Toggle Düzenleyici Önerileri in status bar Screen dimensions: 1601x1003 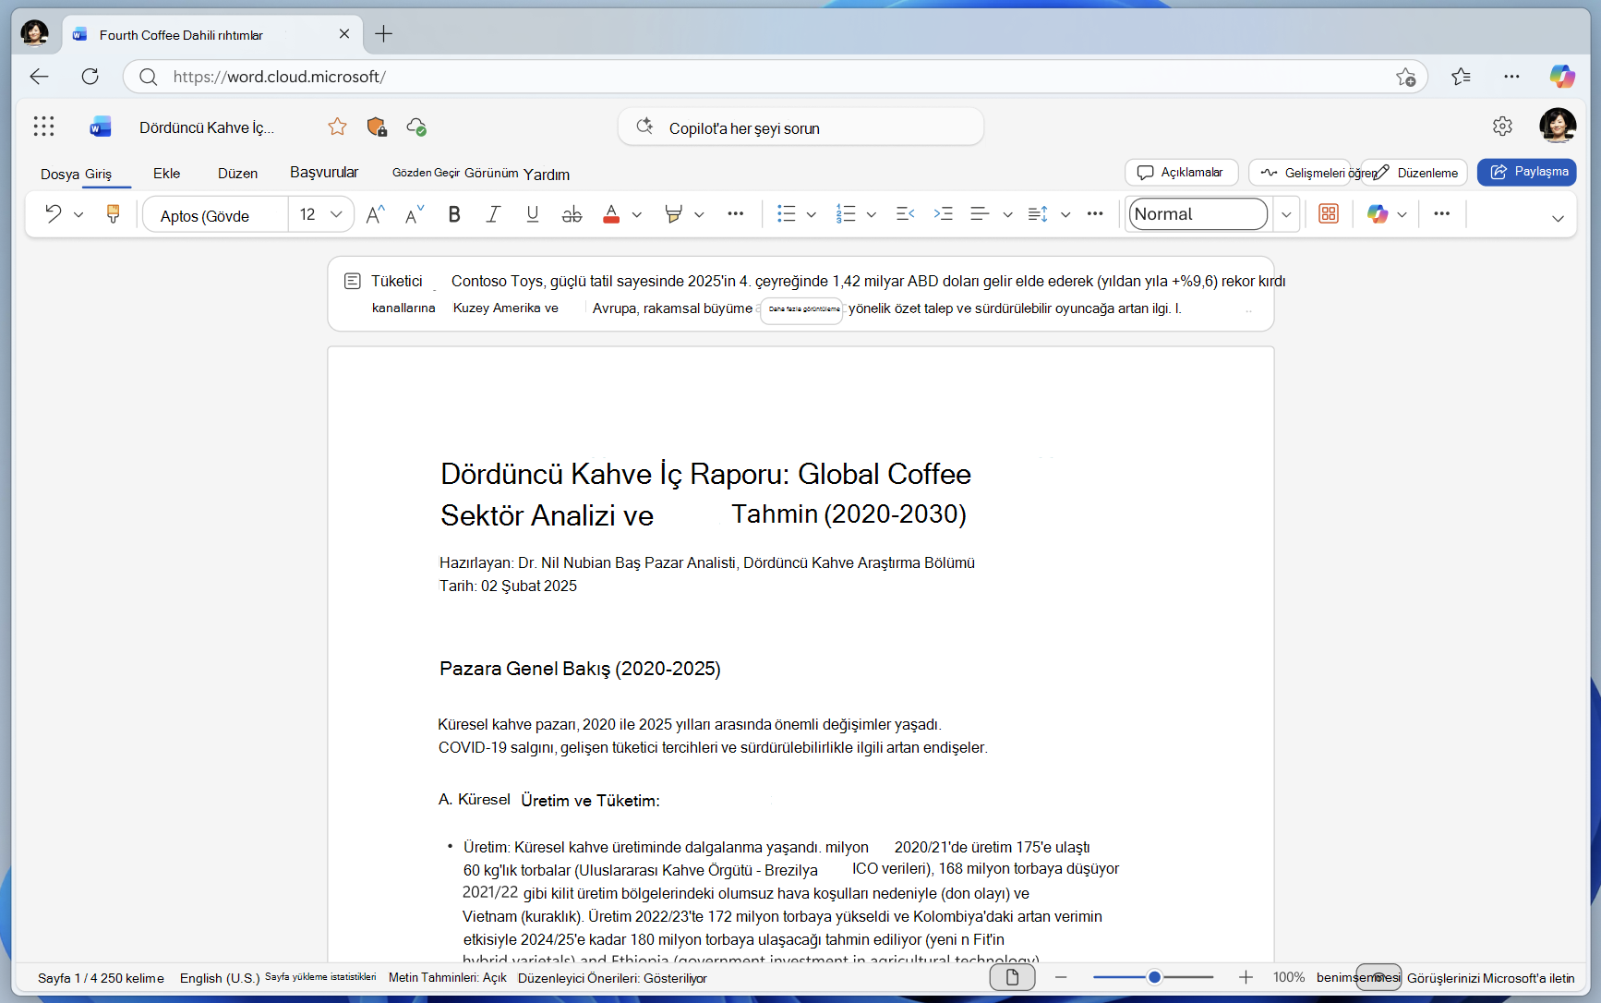[x=612, y=978]
